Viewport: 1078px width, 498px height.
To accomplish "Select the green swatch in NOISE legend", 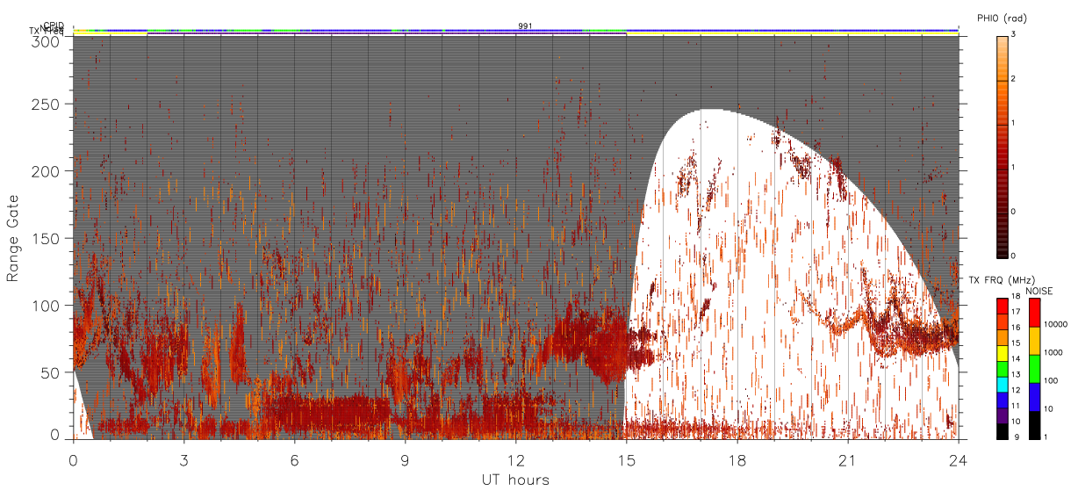I will [1033, 369].
